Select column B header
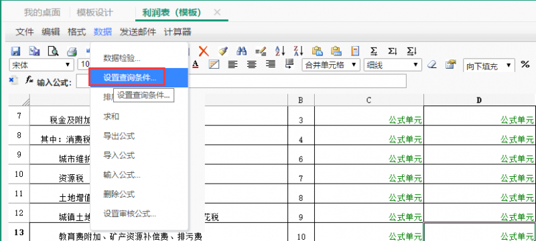The height and width of the screenshot is (241, 536). 301,100
